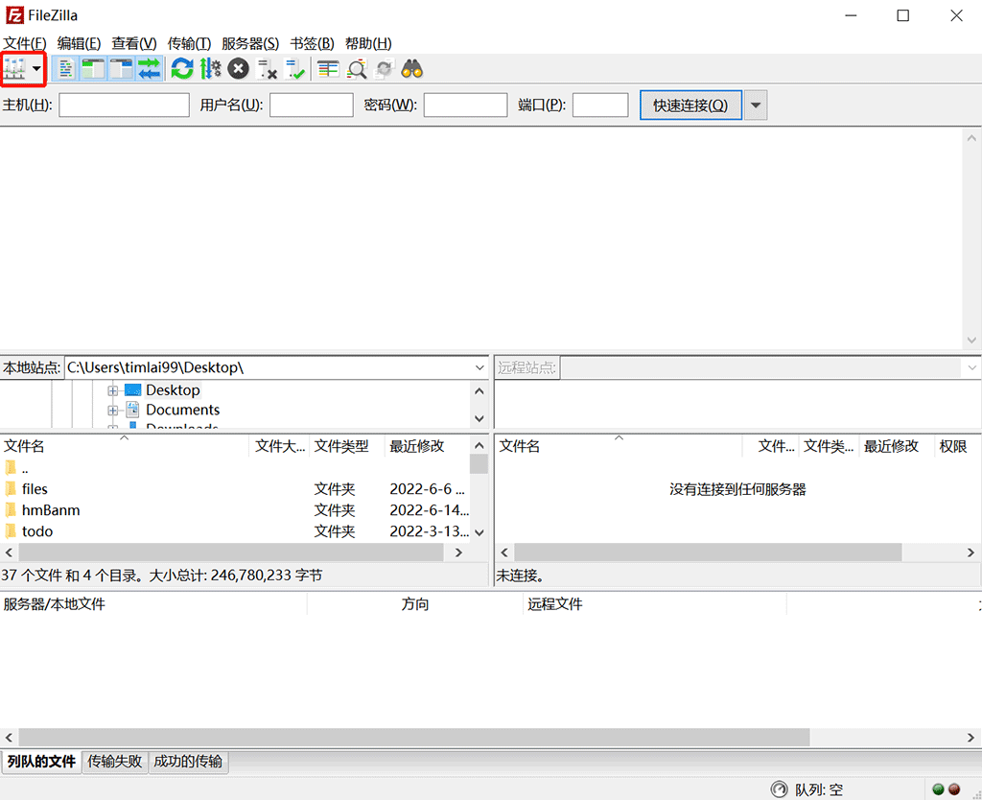Click the disconnect from server icon

tap(268, 69)
